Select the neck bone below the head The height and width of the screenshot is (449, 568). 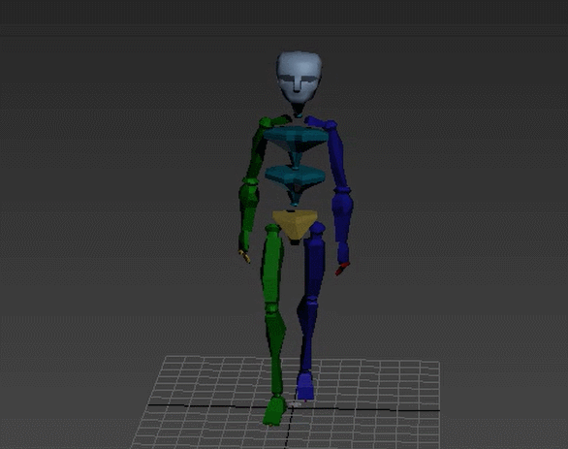pos(299,109)
